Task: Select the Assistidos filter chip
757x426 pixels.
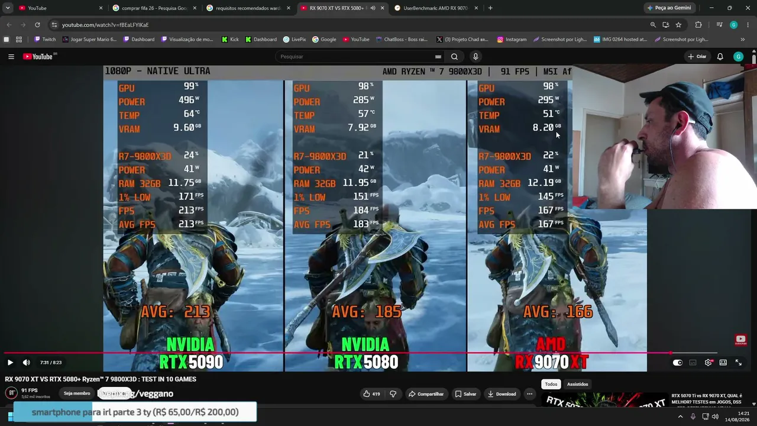Action: [x=578, y=384]
